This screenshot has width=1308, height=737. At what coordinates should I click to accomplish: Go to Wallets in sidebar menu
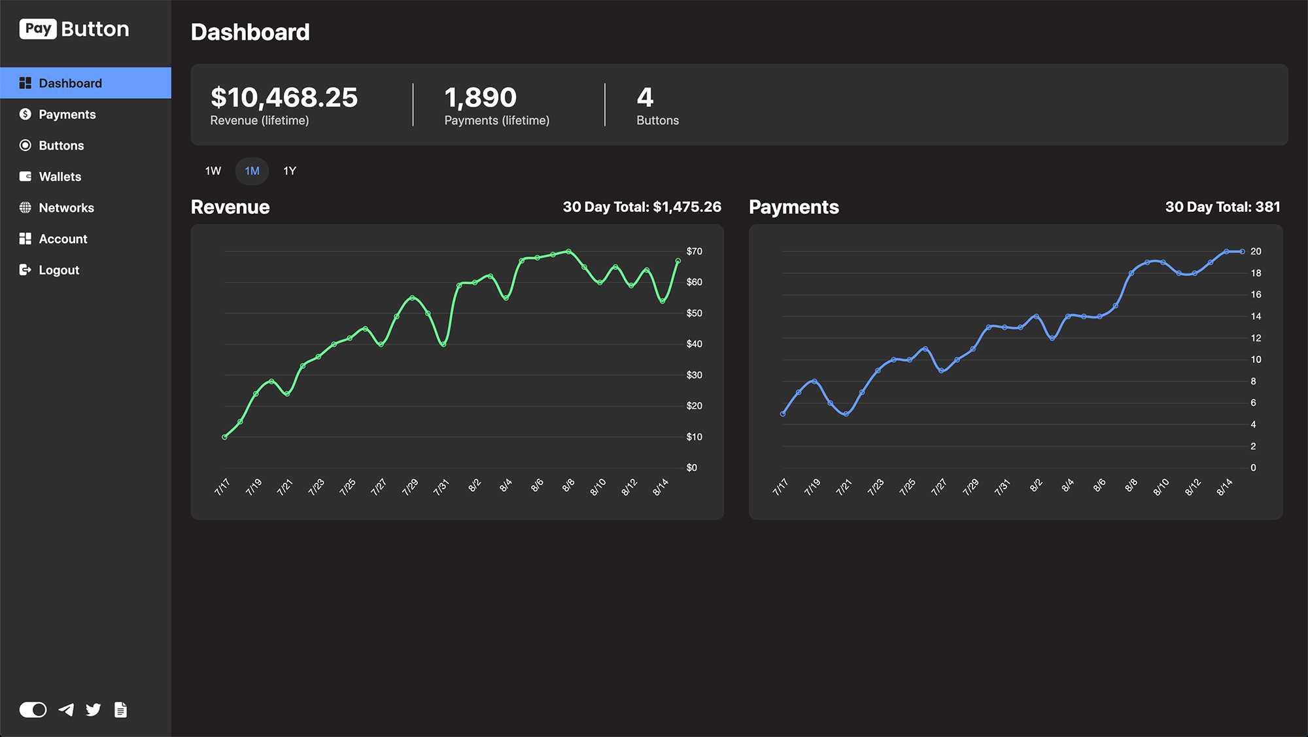[x=60, y=177]
